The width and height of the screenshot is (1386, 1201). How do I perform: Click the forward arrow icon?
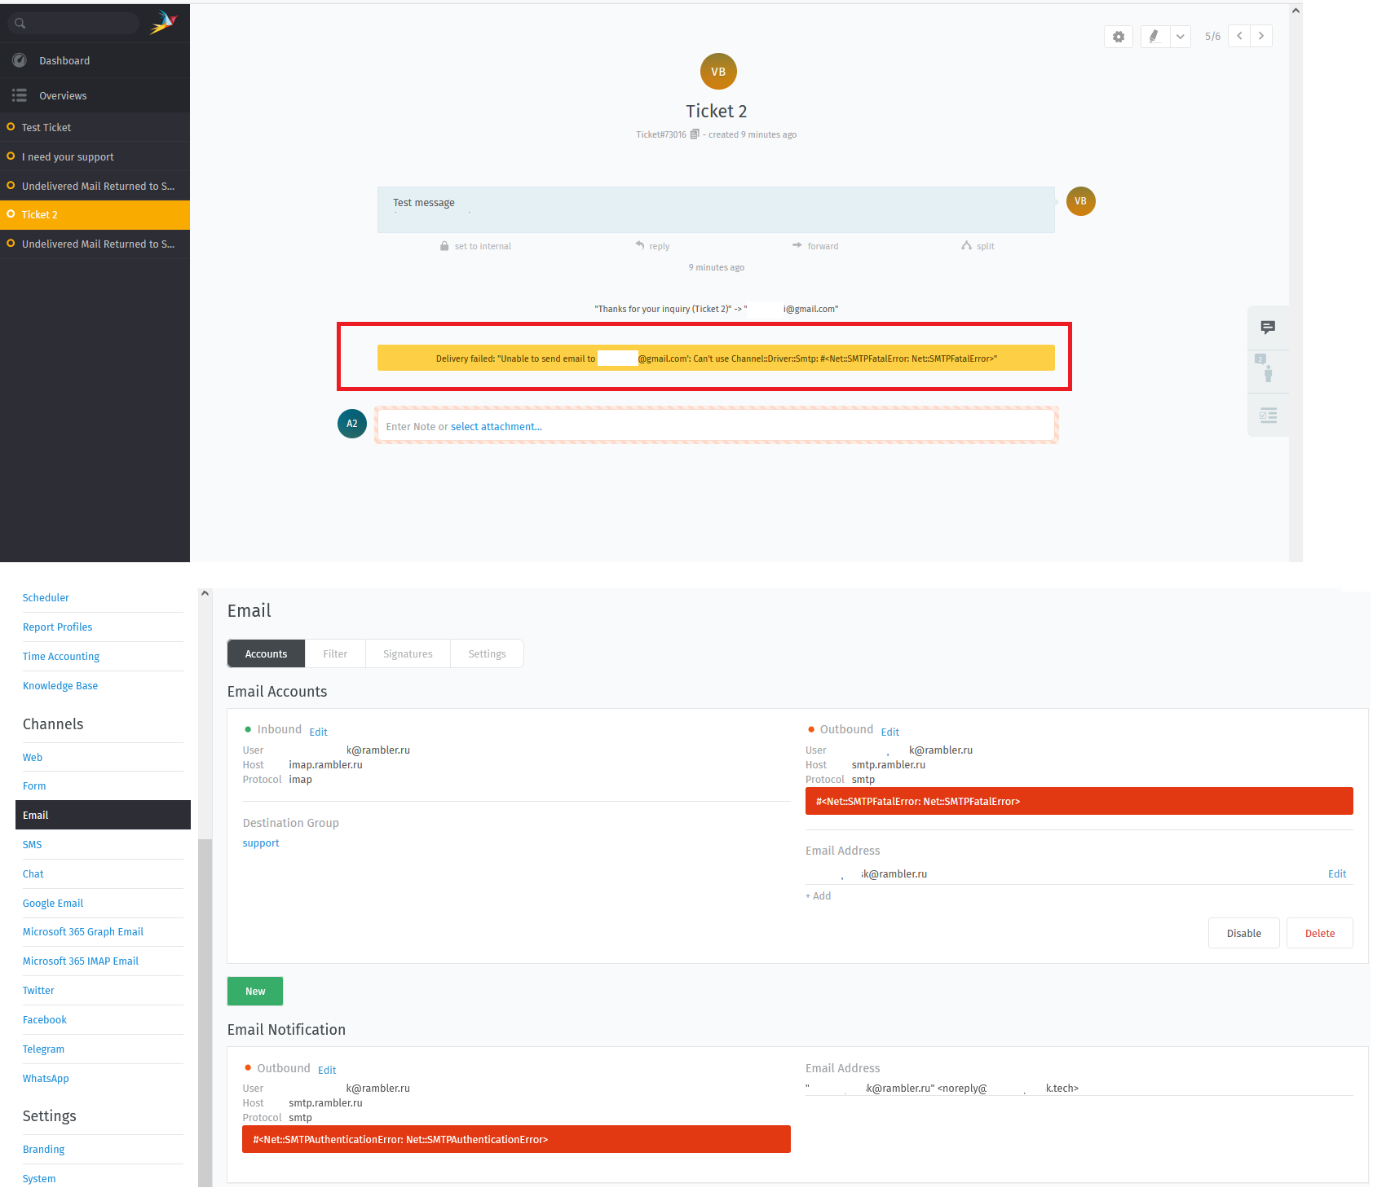tap(797, 245)
